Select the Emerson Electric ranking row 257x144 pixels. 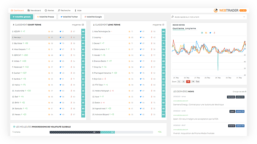[x=129, y=61]
